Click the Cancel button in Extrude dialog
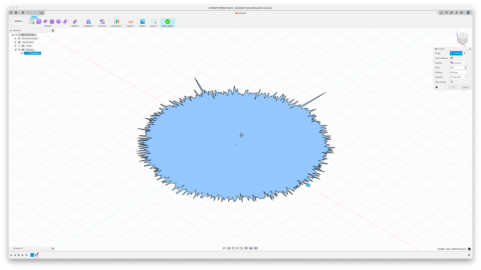The width and height of the screenshot is (481, 270). (465, 87)
